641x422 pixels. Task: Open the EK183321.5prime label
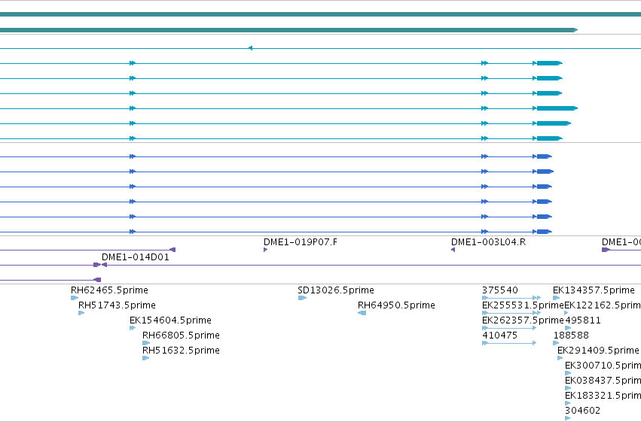[x=603, y=396]
